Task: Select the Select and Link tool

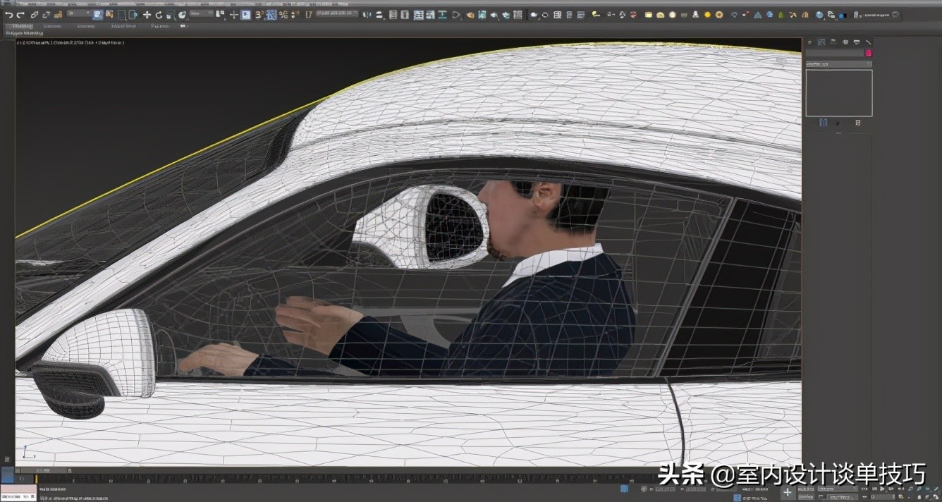Action: point(34,15)
